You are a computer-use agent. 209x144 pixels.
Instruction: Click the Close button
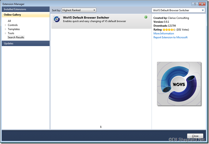(x=195, y=136)
